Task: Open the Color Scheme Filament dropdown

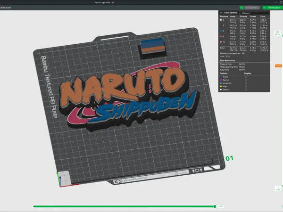Action: click(253, 13)
